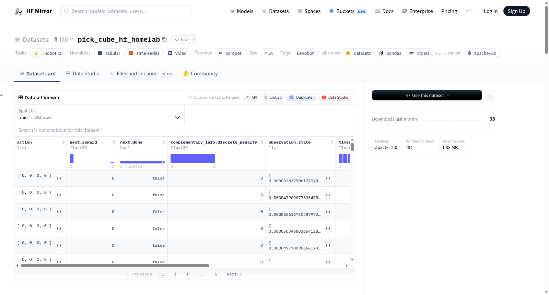Jump to page 2 of the table
The width and height of the screenshot is (549, 295).
coord(175,274)
